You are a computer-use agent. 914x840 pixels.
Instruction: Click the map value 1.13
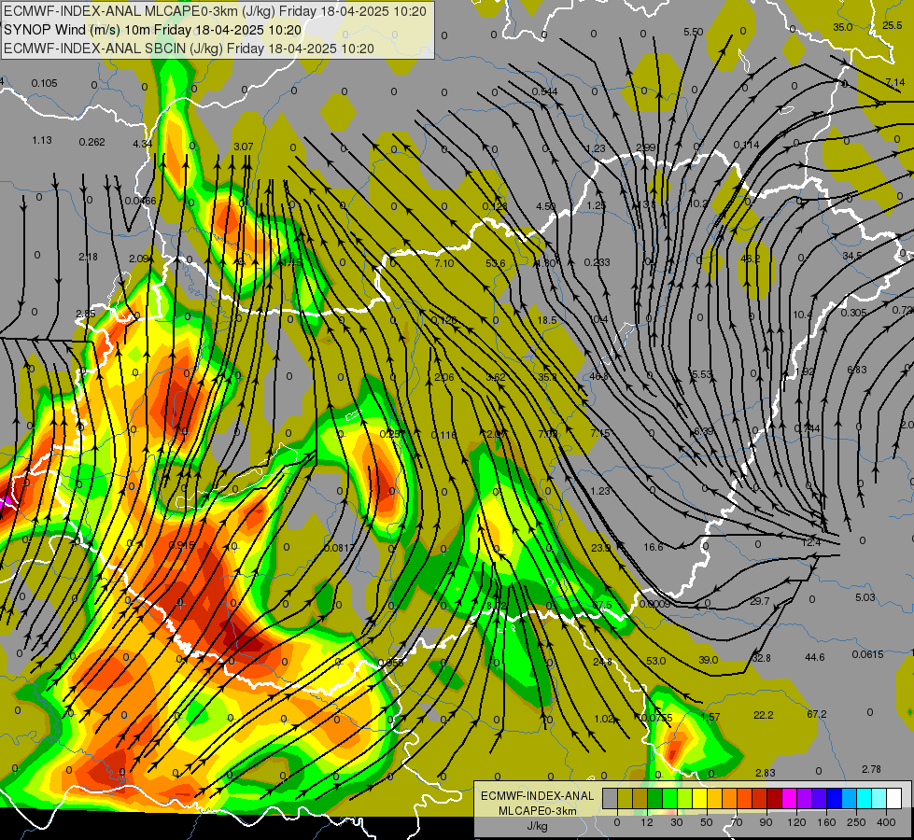click(x=42, y=141)
